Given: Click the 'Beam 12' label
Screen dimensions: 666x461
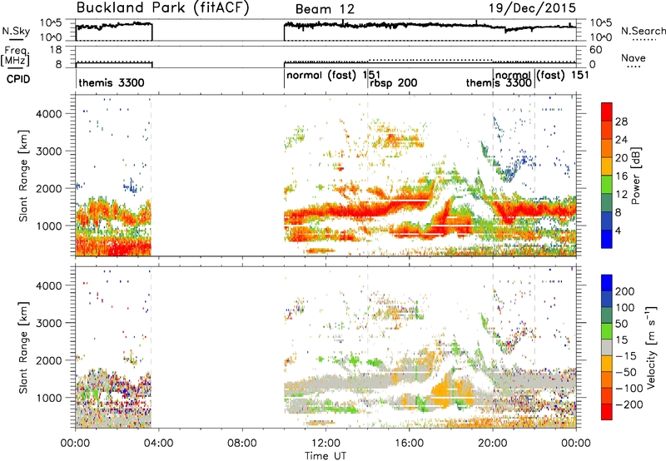Looking at the screenshot, I should click(325, 9).
